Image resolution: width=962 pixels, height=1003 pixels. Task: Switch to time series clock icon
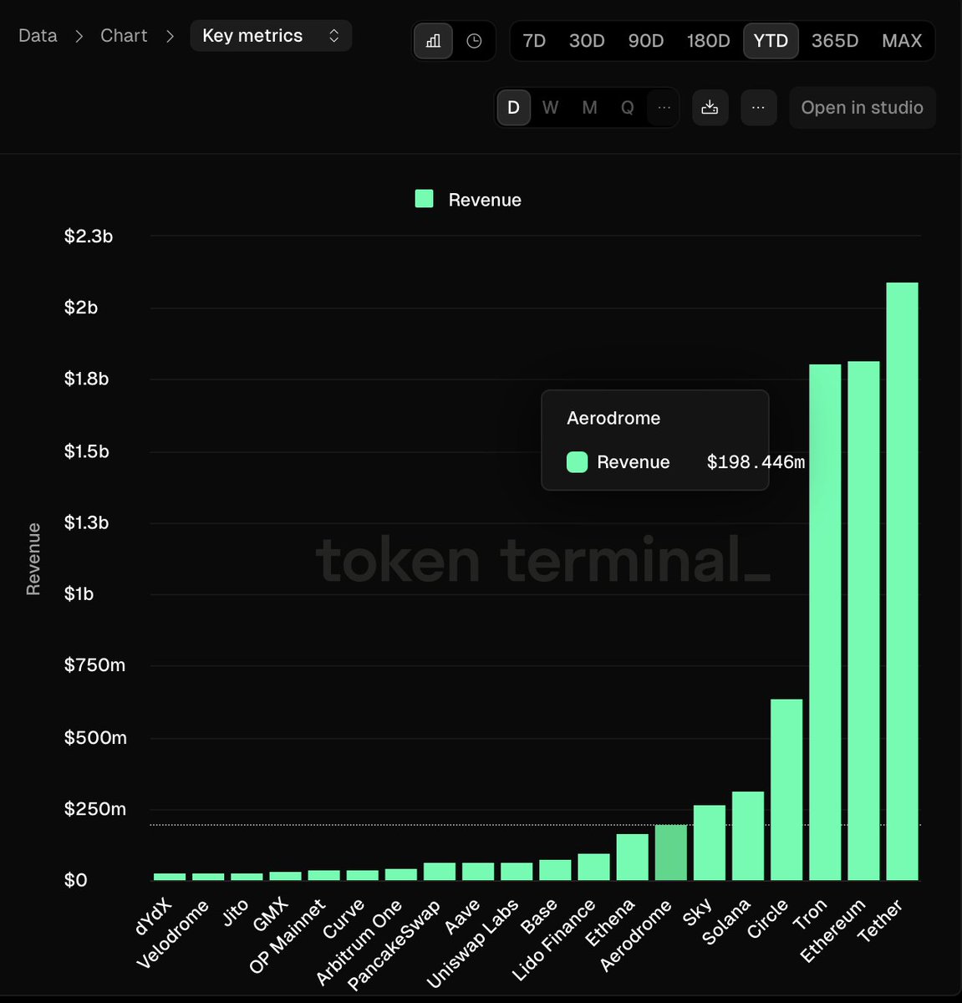tap(474, 40)
